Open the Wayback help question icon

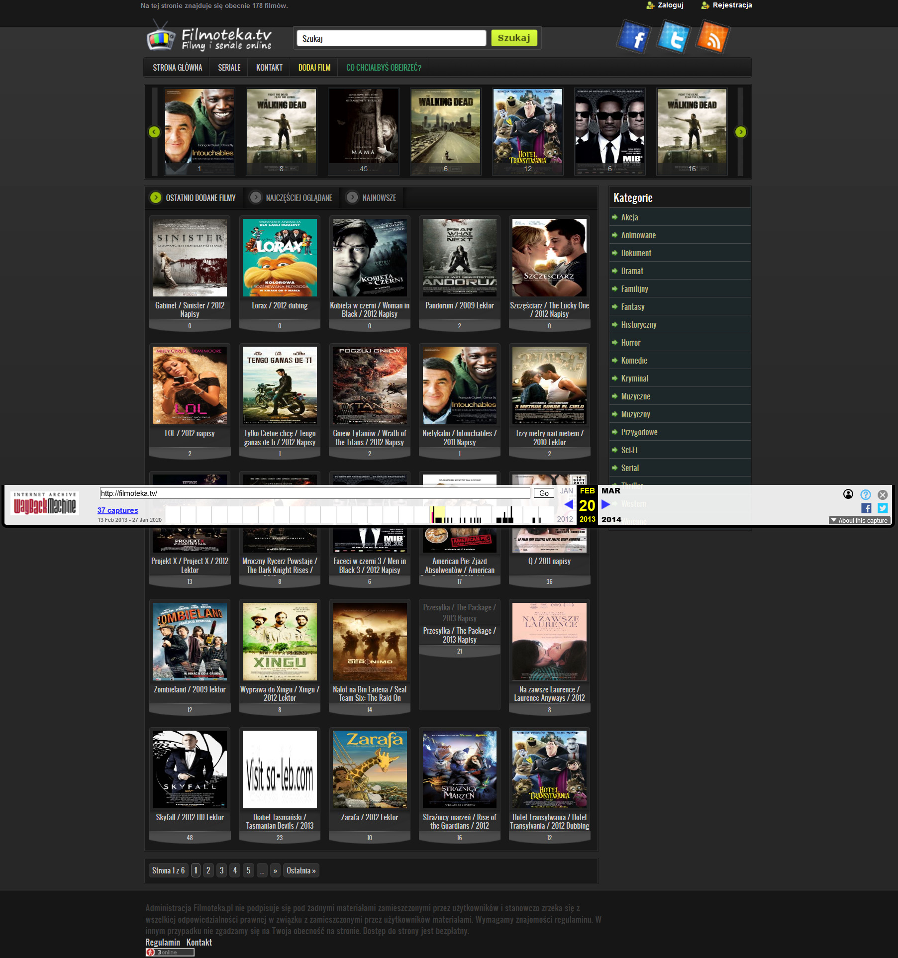pos(866,494)
